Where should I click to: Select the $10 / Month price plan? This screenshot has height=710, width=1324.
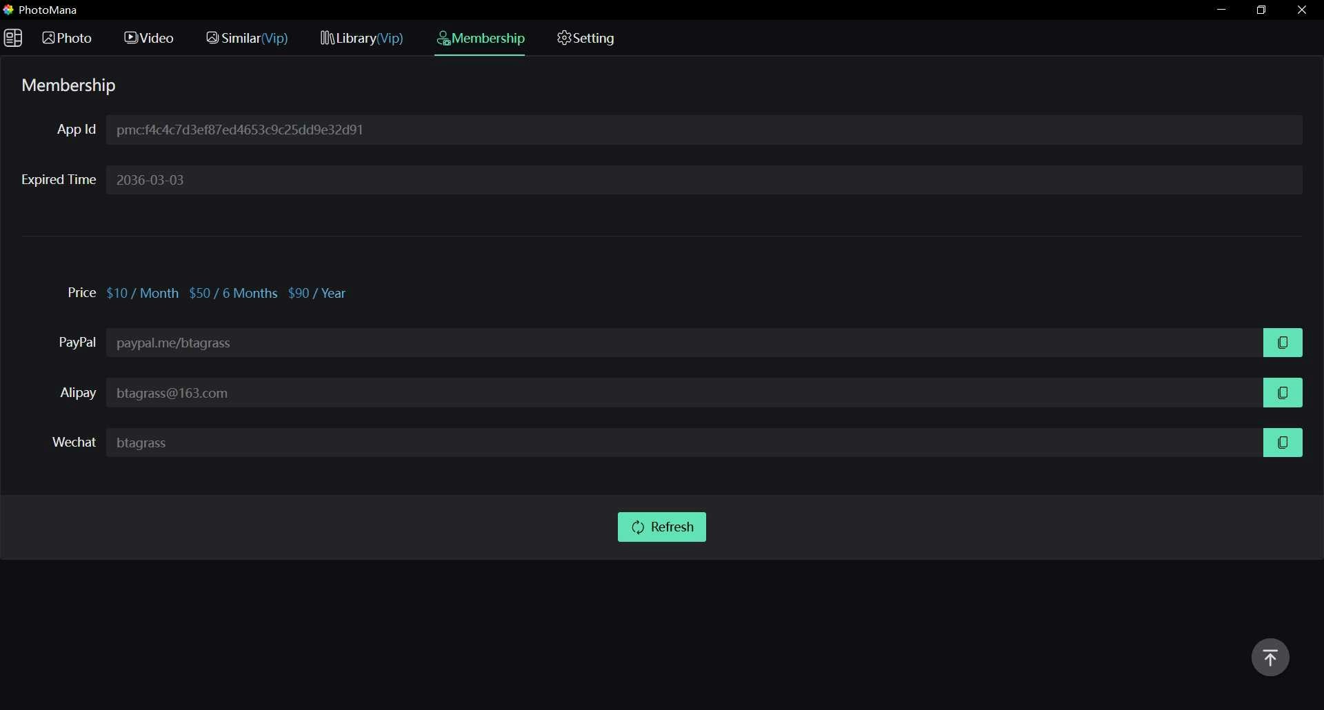point(141,293)
